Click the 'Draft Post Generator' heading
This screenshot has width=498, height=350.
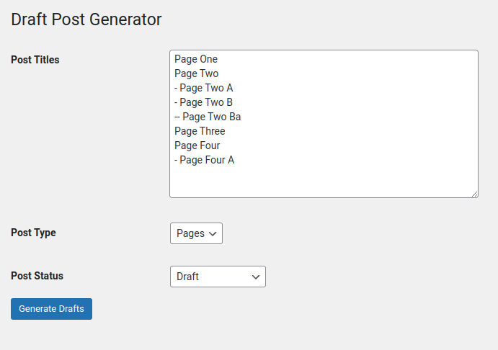86,19
